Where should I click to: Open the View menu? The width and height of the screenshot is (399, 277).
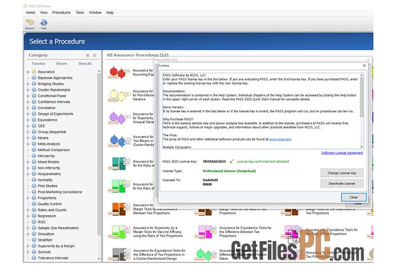[x=43, y=13]
